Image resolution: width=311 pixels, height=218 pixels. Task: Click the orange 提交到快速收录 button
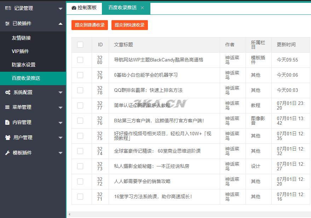(x=129, y=25)
